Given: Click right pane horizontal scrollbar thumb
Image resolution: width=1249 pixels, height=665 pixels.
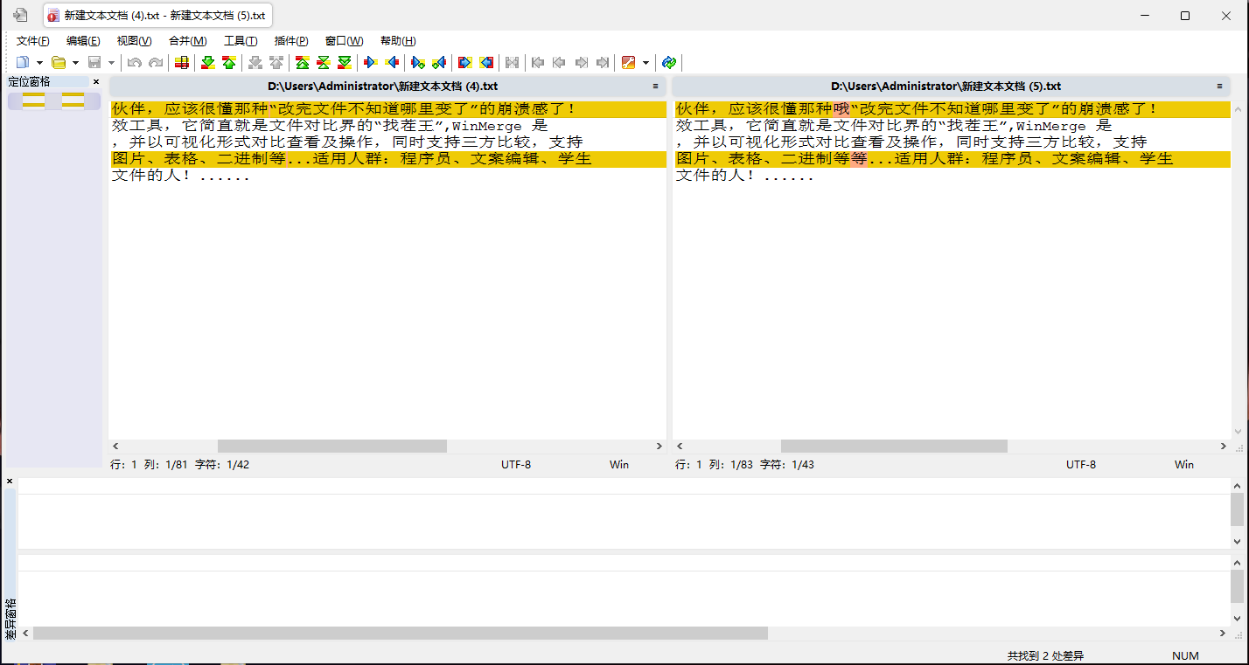Looking at the screenshot, I should pos(894,446).
